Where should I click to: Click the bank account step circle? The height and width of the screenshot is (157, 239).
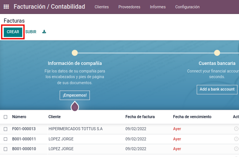coord(217,53)
